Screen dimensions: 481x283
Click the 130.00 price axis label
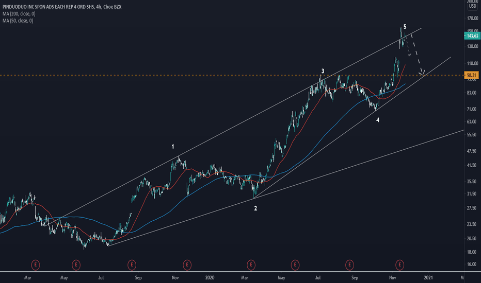472,46
